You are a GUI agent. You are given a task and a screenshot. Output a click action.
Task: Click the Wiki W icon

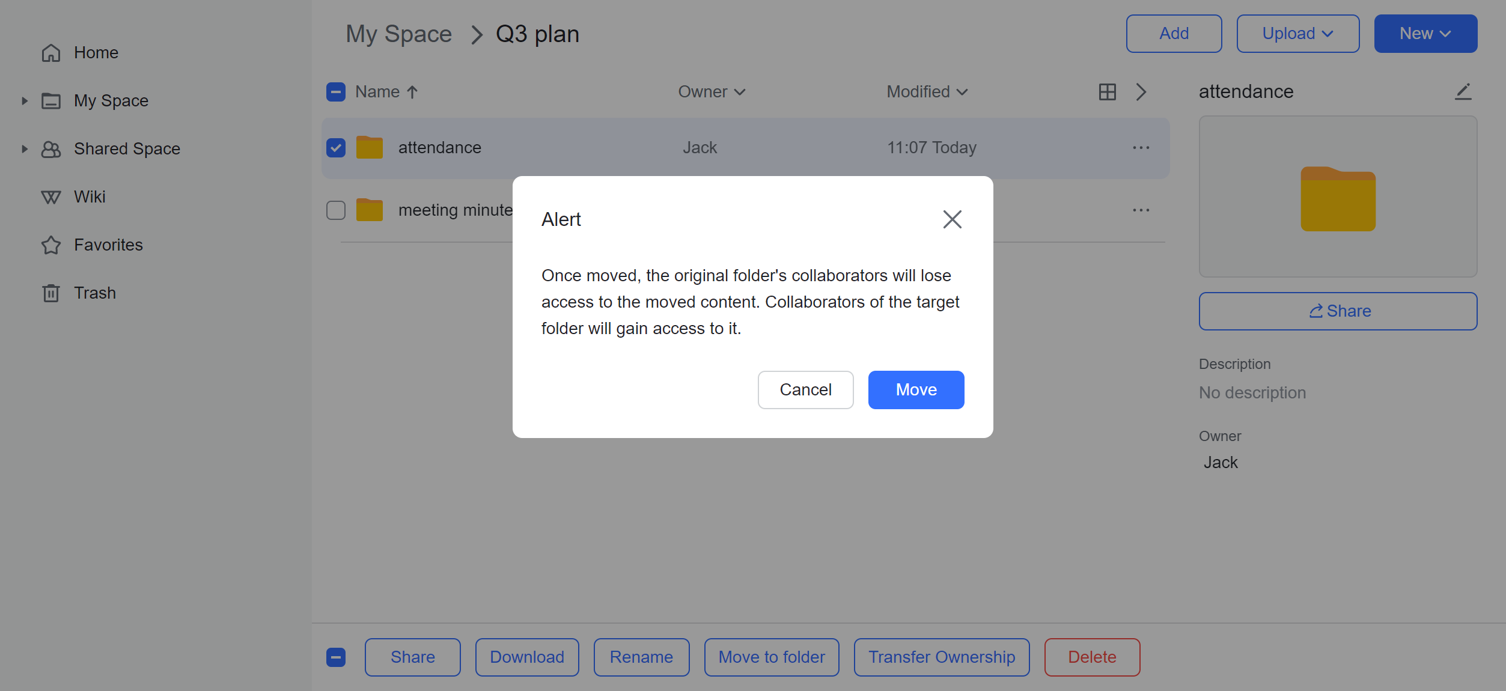click(51, 197)
